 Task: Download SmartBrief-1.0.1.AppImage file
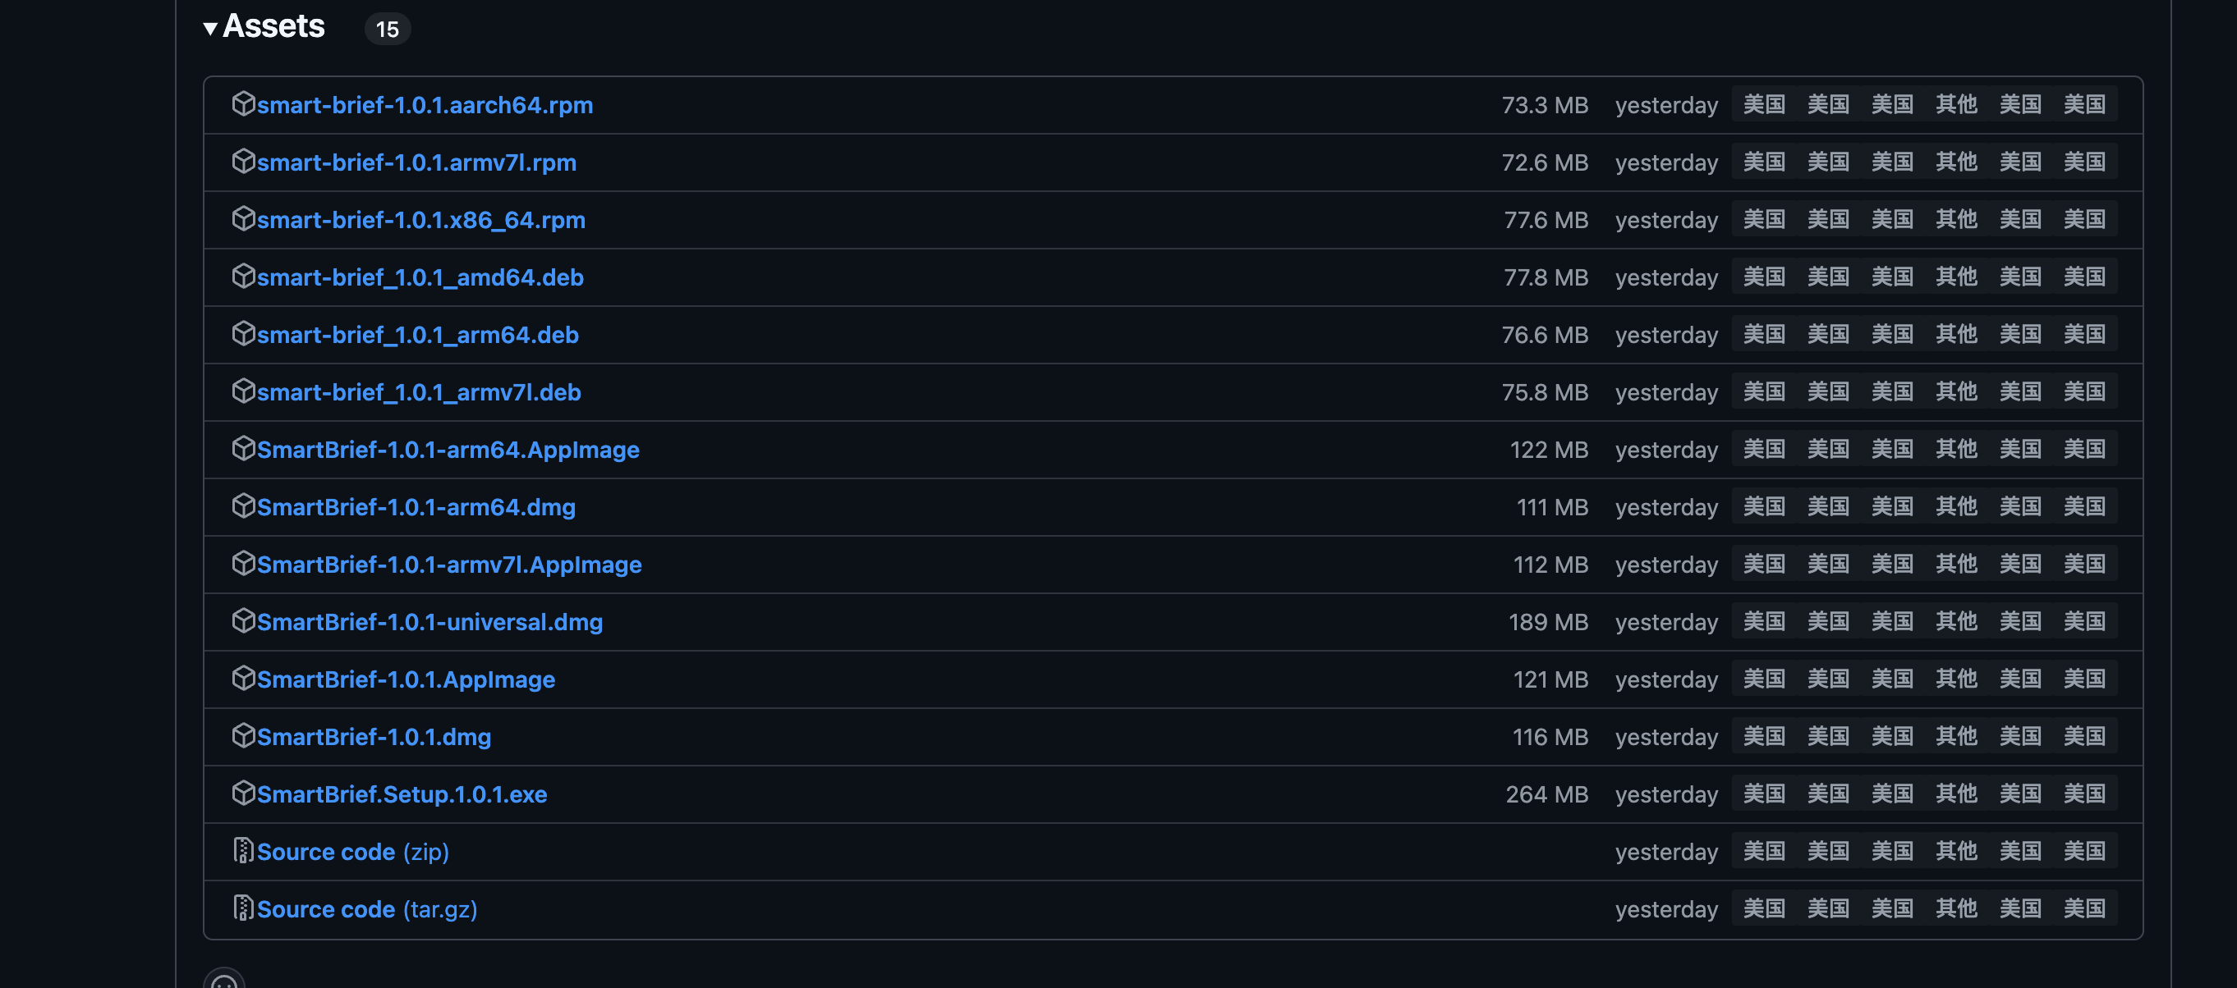(x=406, y=679)
